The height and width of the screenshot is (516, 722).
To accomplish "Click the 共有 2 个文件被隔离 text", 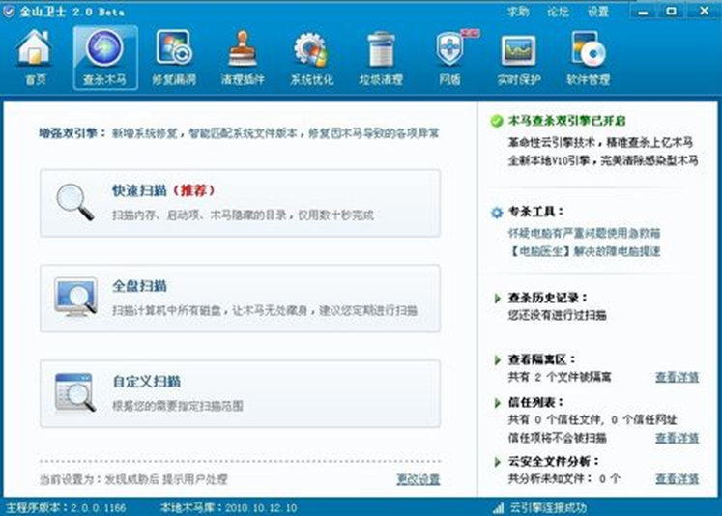I will pyautogui.click(x=560, y=378).
